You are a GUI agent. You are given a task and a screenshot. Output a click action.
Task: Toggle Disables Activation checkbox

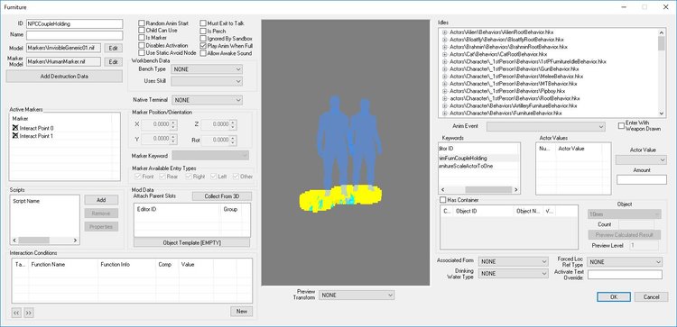click(141, 45)
